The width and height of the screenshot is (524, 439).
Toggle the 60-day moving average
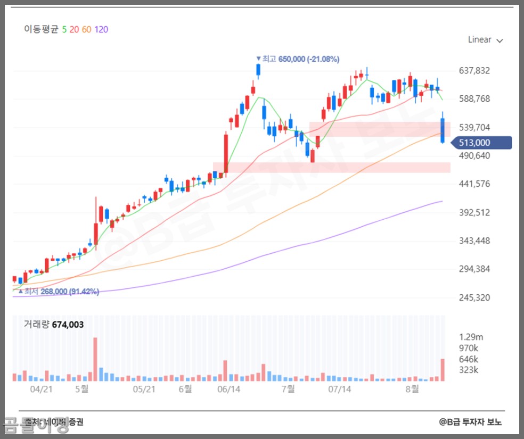click(x=87, y=29)
